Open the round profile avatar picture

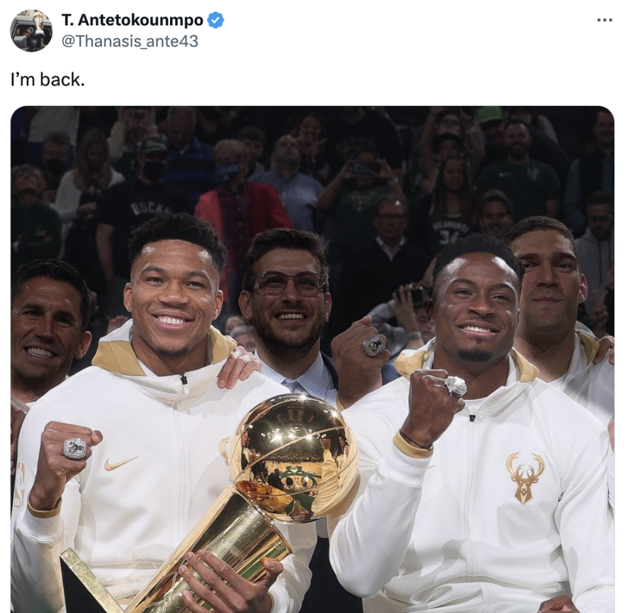click(31, 31)
